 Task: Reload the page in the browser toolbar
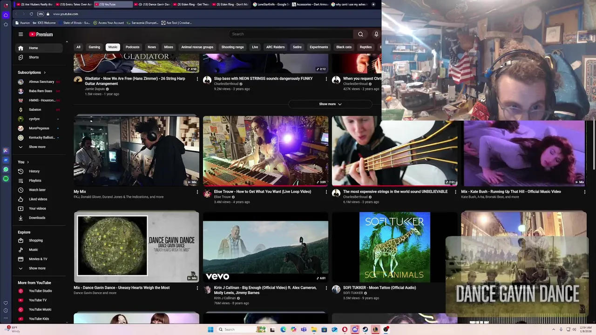tap(31, 14)
